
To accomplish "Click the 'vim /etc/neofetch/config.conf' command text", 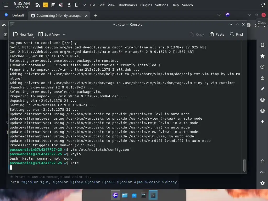I will pos(101,149).
